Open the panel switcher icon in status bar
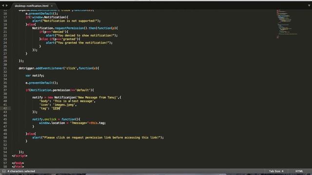Screen dimensions: 312x175 tap(3, 171)
